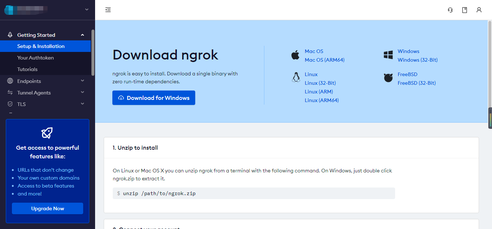Select the Linux penguin icon
The height and width of the screenshot is (229, 492).
point(296,77)
